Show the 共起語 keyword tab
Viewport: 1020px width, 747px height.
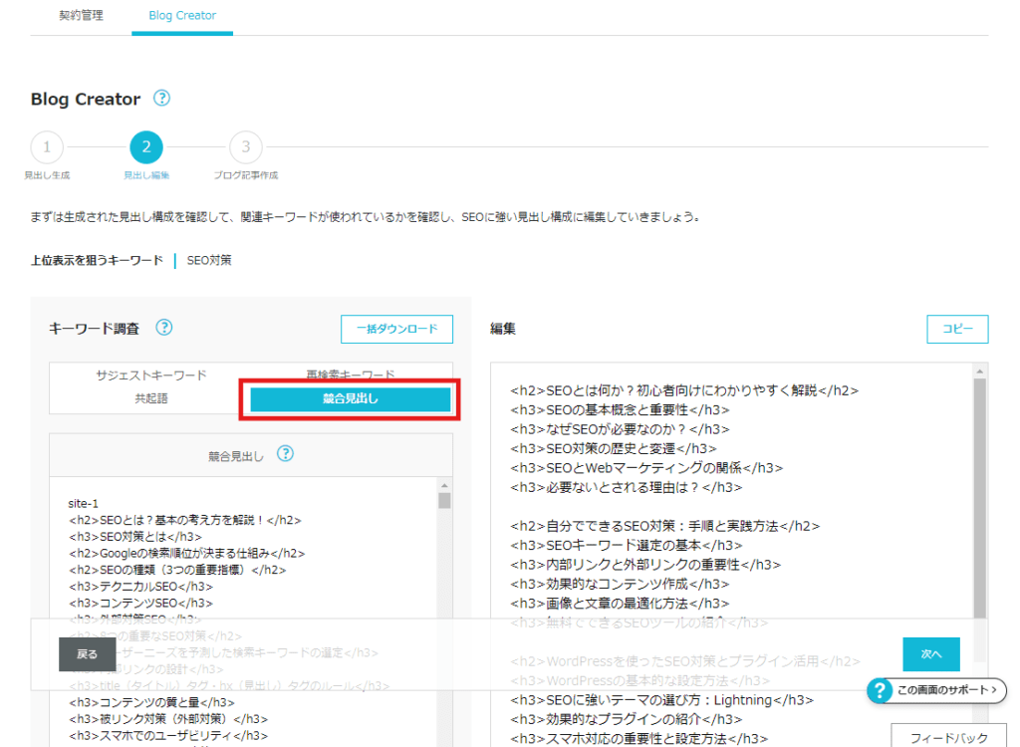click(151, 398)
